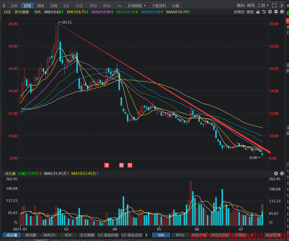Screen dimensions: 289x241
Task: Zoom out chart with minus icon
Action: tap(276, 12)
